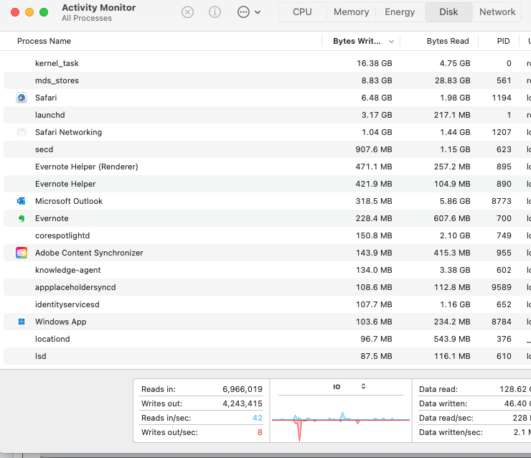
Task: Switch to the CPU tab
Action: tap(302, 12)
